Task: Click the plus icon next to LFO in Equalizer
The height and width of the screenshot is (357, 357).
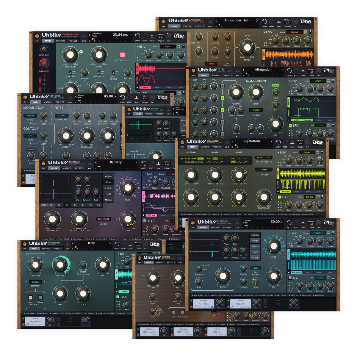Action: tap(279, 197)
